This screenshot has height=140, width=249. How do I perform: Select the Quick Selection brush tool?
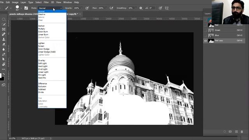tap(4, 24)
